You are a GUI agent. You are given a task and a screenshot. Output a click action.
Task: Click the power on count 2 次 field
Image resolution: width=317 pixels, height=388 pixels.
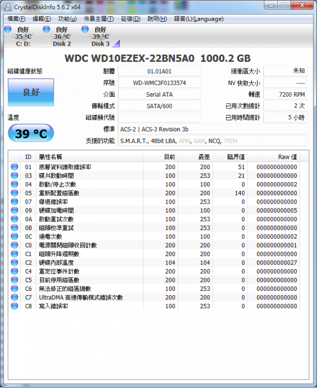click(x=285, y=106)
